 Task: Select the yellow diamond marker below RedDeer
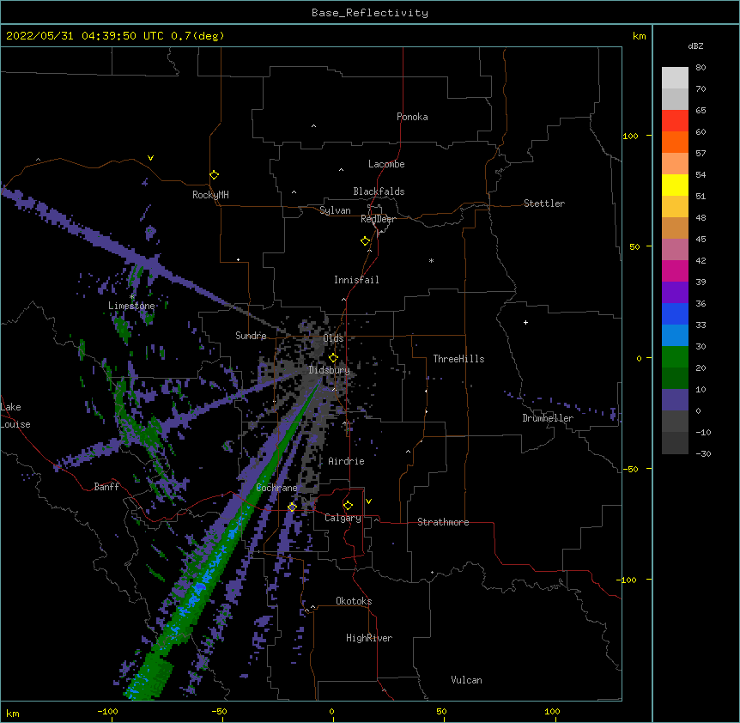click(x=365, y=241)
